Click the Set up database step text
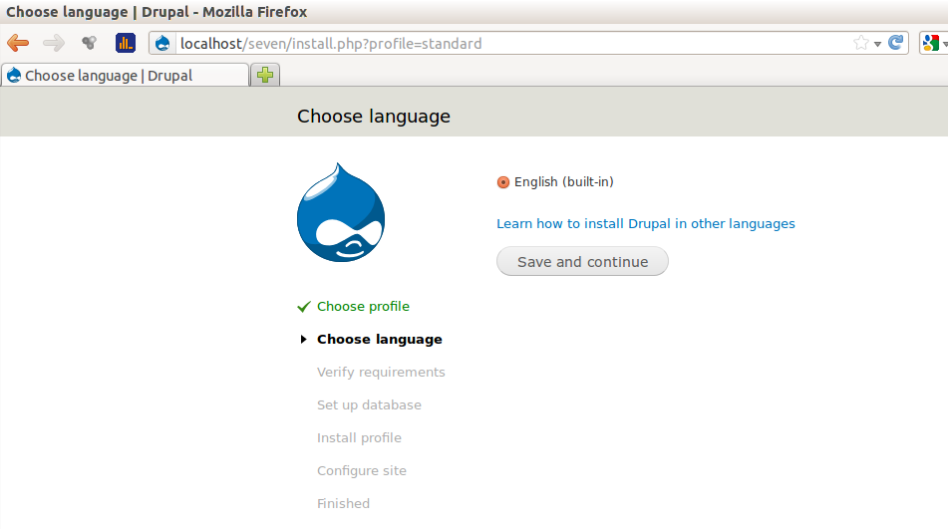Image resolution: width=948 pixels, height=529 pixels. tap(369, 405)
